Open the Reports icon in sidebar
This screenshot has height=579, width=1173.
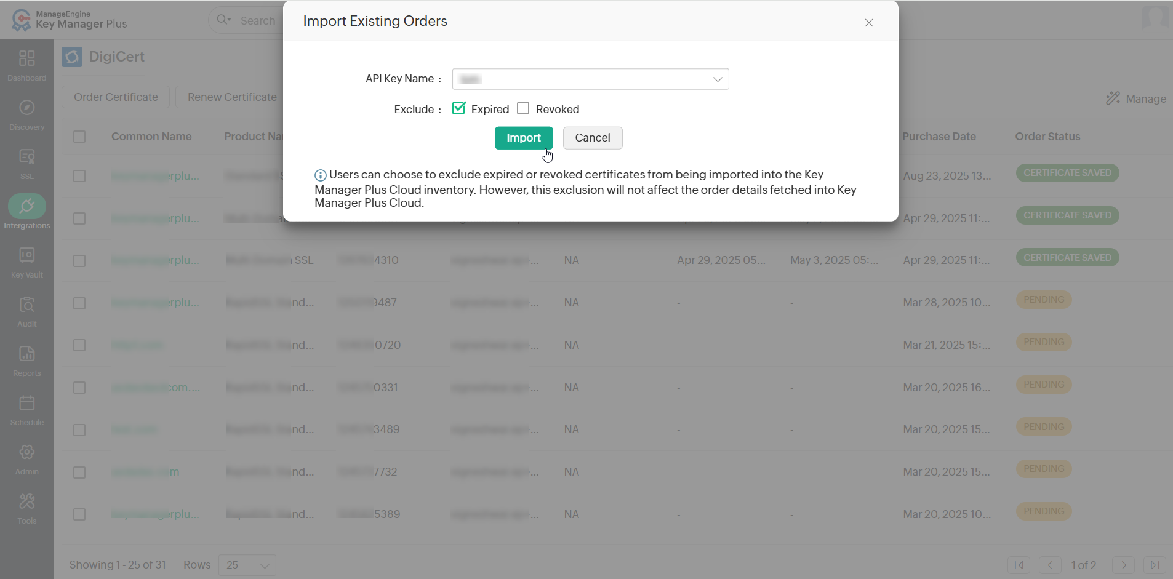click(x=27, y=354)
